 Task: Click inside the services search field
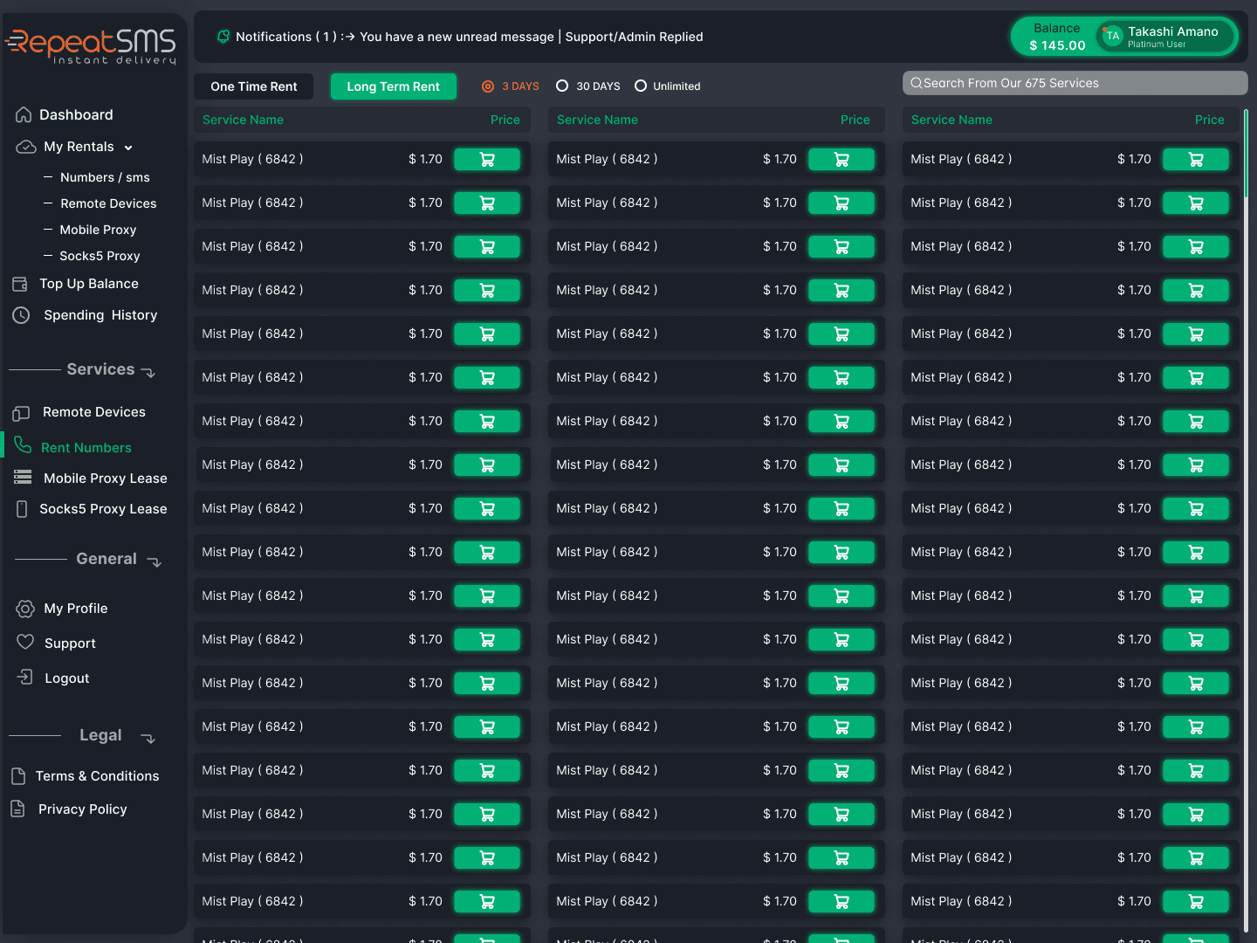[1074, 82]
